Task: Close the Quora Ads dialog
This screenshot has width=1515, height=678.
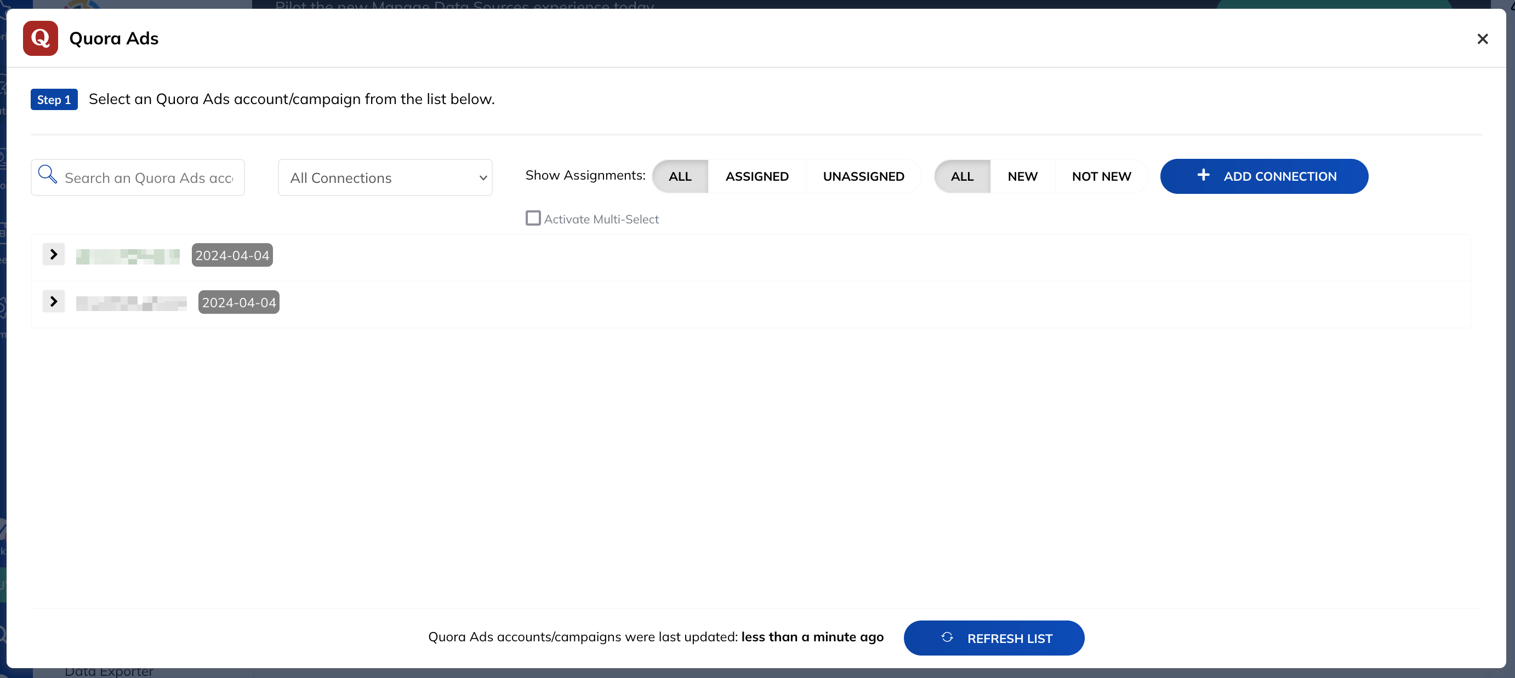Action: point(1482,39)
